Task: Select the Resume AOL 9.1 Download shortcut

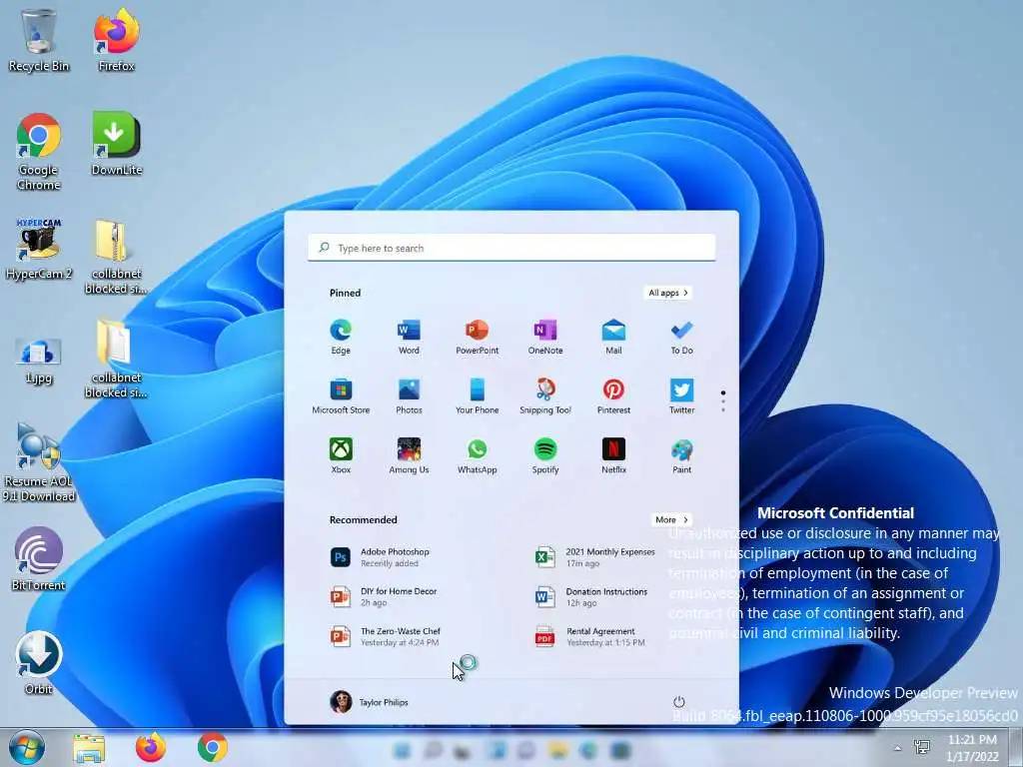Action: point(39,462)
